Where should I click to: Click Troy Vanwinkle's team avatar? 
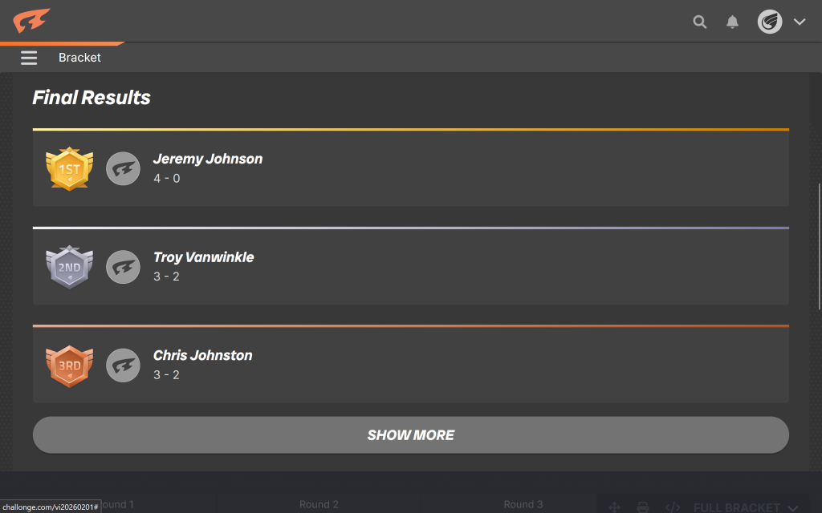(123, 267)
